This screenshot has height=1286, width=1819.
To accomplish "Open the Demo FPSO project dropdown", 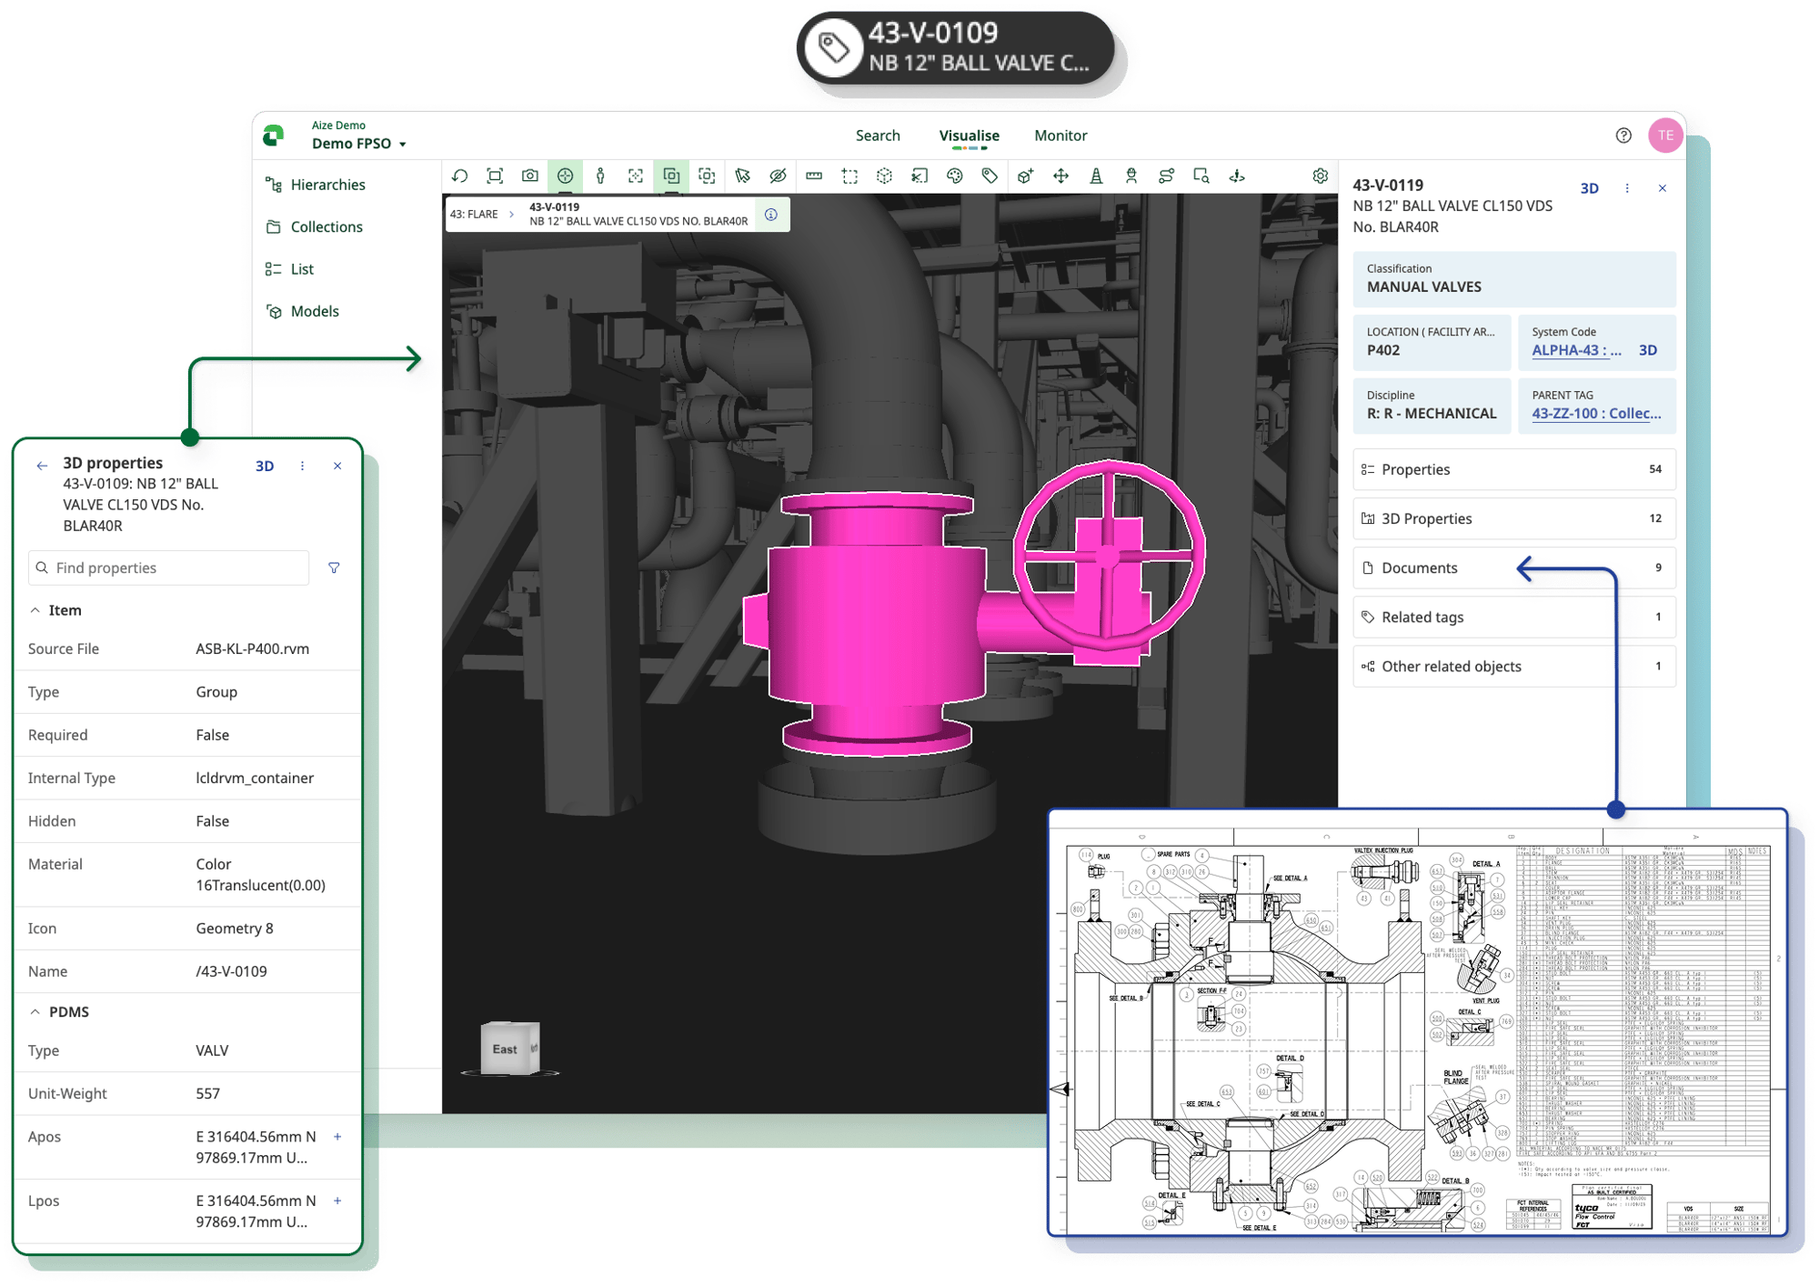I will pos(358,144).
